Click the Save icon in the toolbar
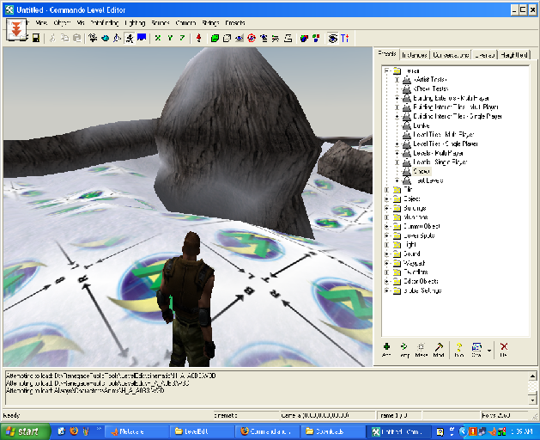Viewport: 540px width, 440px height. click(36, 39)
